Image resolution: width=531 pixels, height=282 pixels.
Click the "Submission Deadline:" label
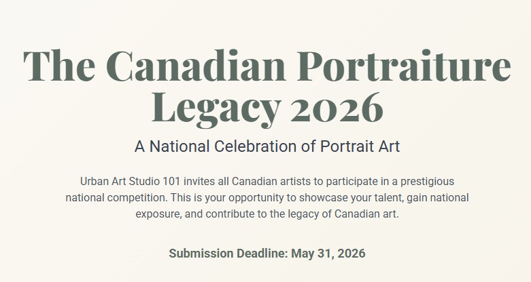pos(228,254)
